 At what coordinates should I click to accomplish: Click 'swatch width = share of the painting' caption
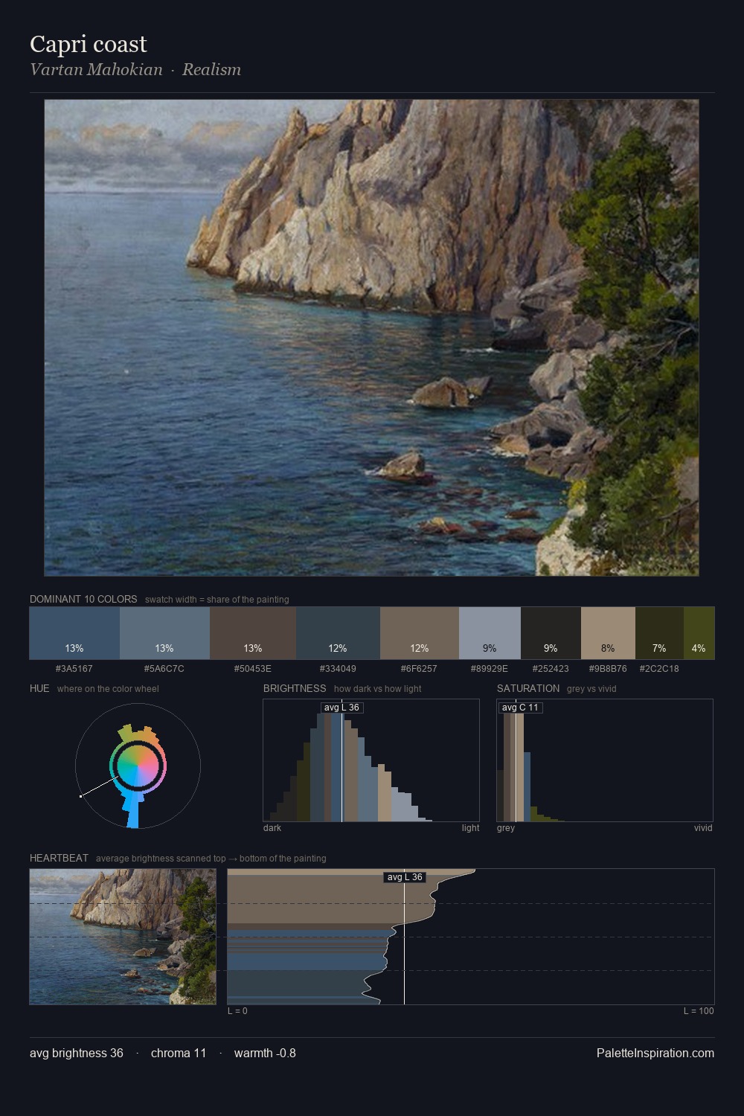(217, 600)
